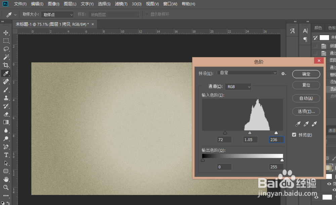Select the Move tool
336x205 pixels.
[6, 33]
